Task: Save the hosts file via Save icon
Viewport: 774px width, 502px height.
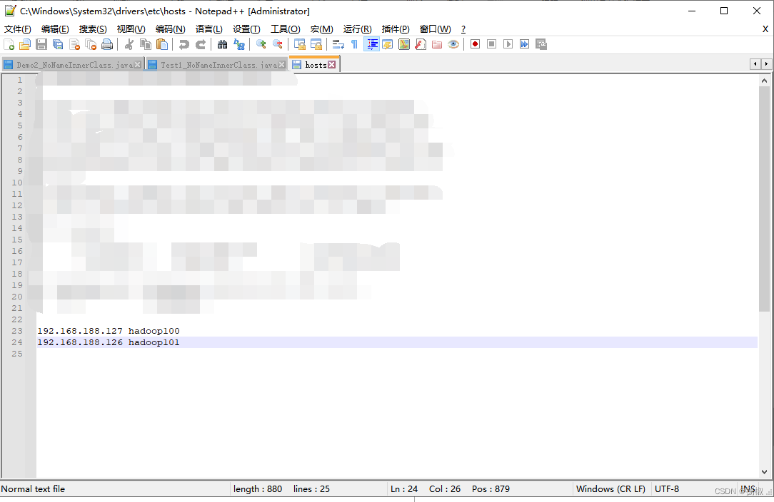Action: (41, 44)
